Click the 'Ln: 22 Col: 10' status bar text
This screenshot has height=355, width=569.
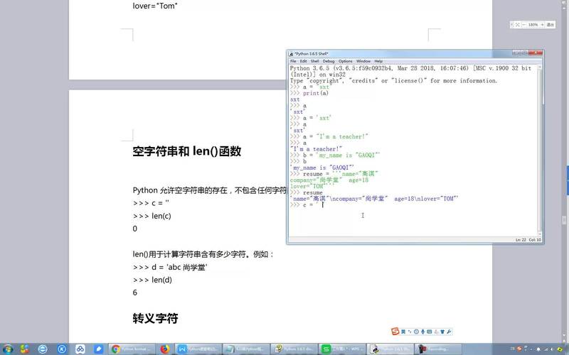tap(528, 240)
